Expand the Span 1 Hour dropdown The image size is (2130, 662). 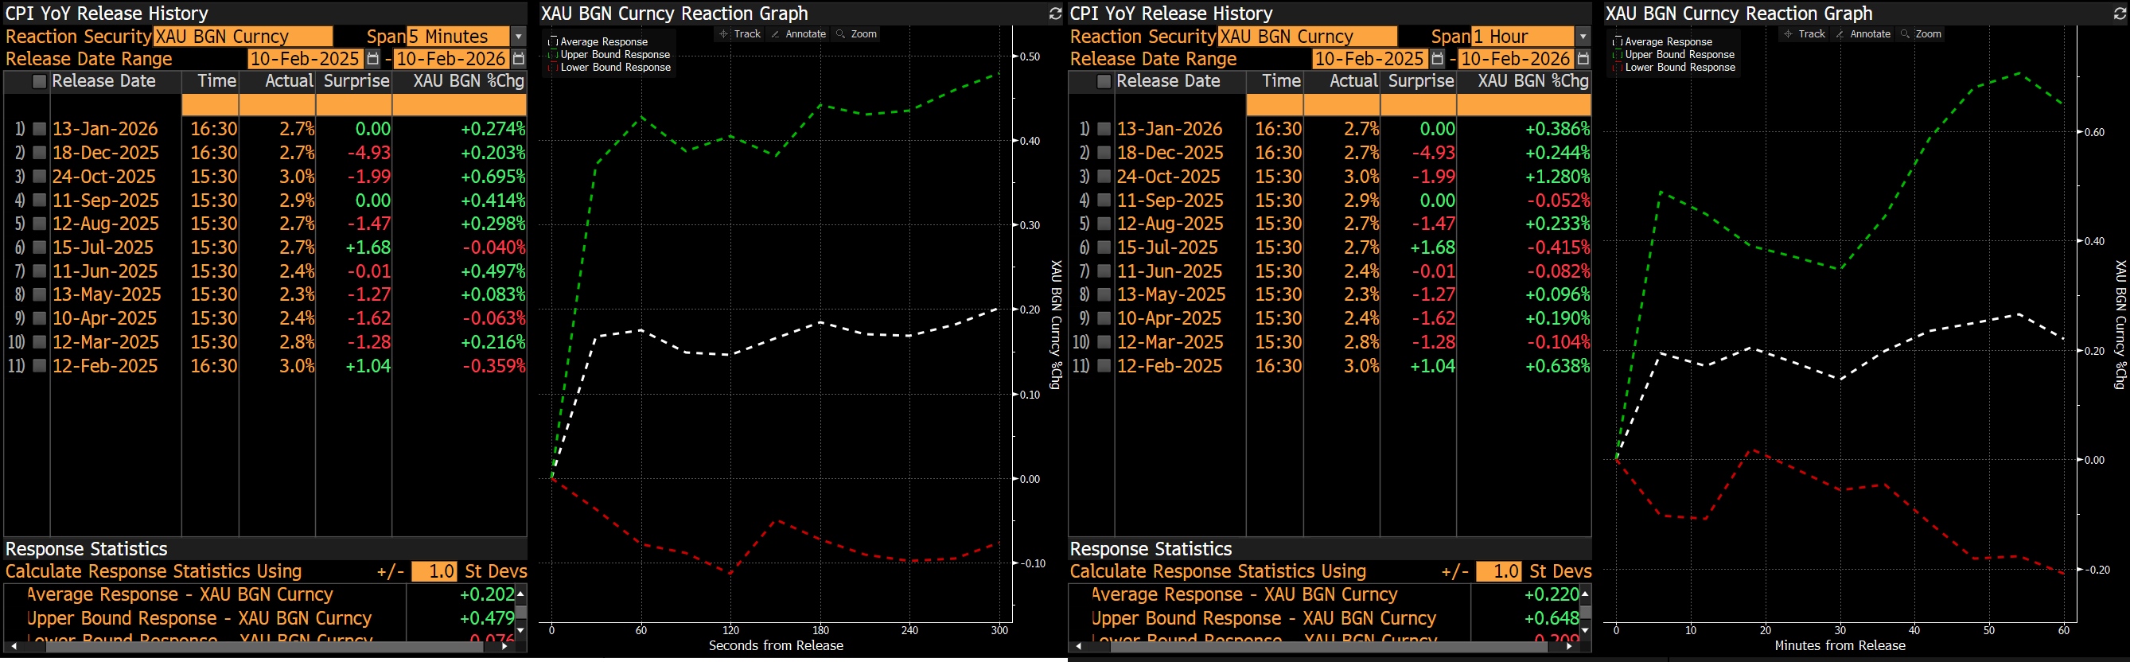[1583, 37]
